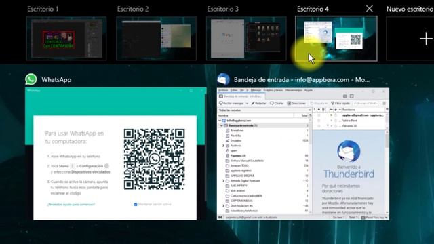434x244 pixels.
Task: Click the Escritorio 1 name label
Action: click(43, 9)
